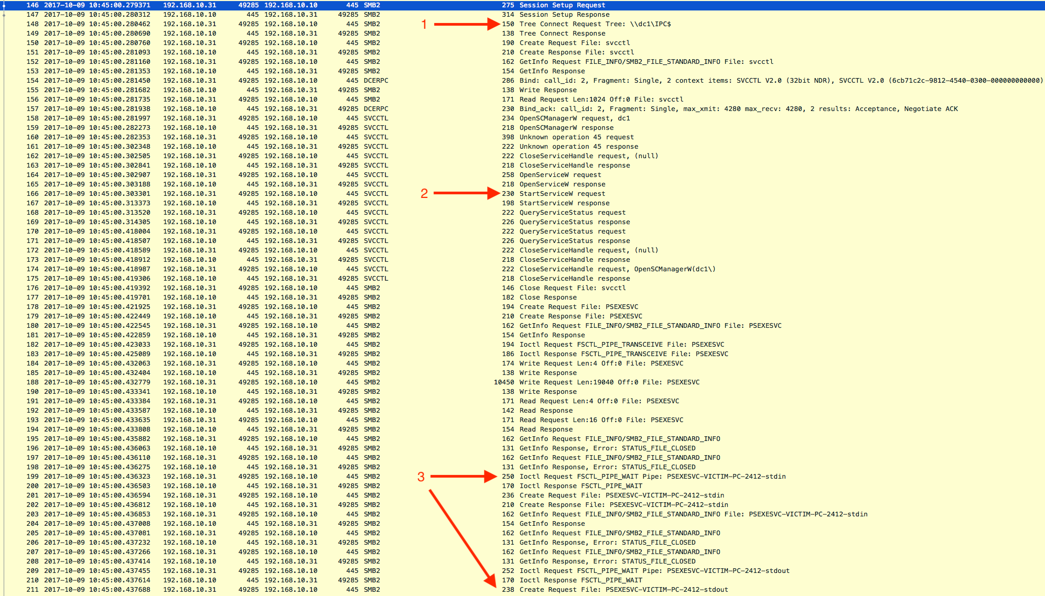This screenshot has width=1045, height=596.
Task: Select packet 158 OpenSCManagerW request
Action: [574, 118]
